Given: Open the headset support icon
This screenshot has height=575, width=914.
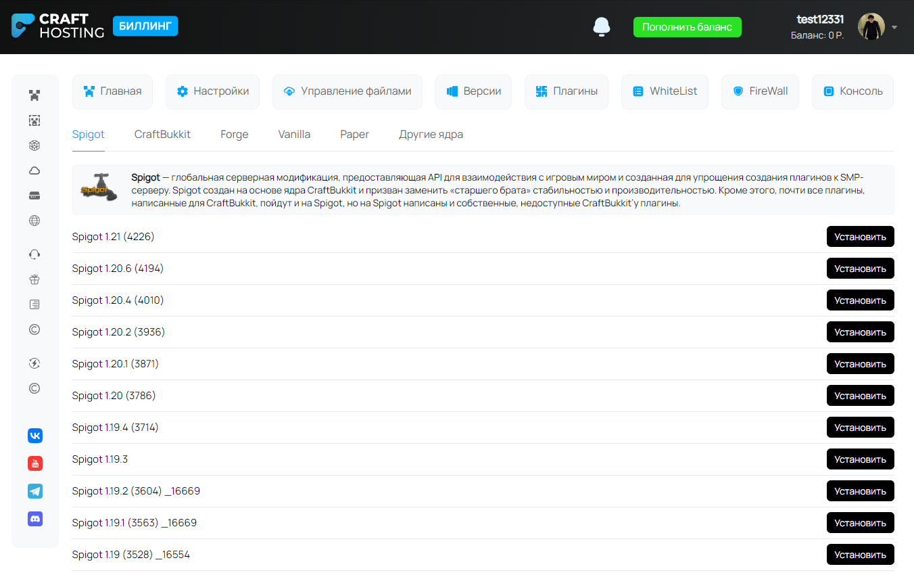Looking at the screenshot, I should pyautogui.click(x=34, y=254).
